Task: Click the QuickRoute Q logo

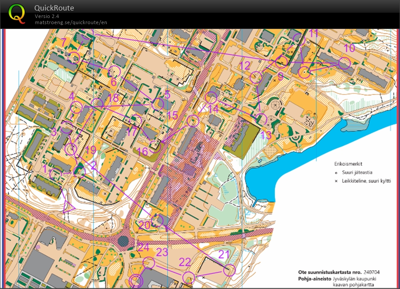Action: click(17, 13)
